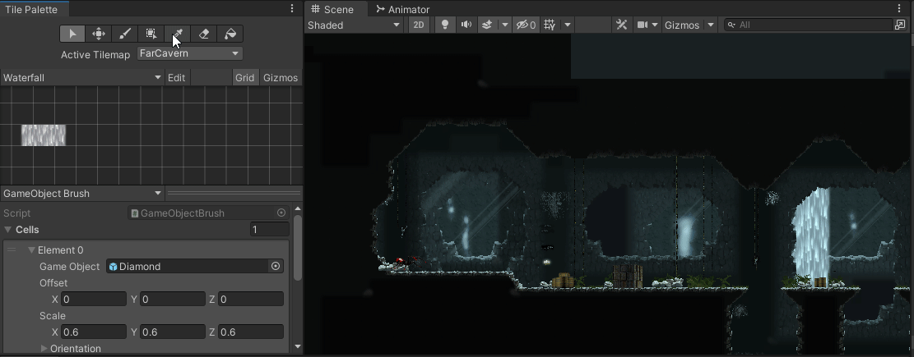Select the Flood Fill bucket tool

230,34
